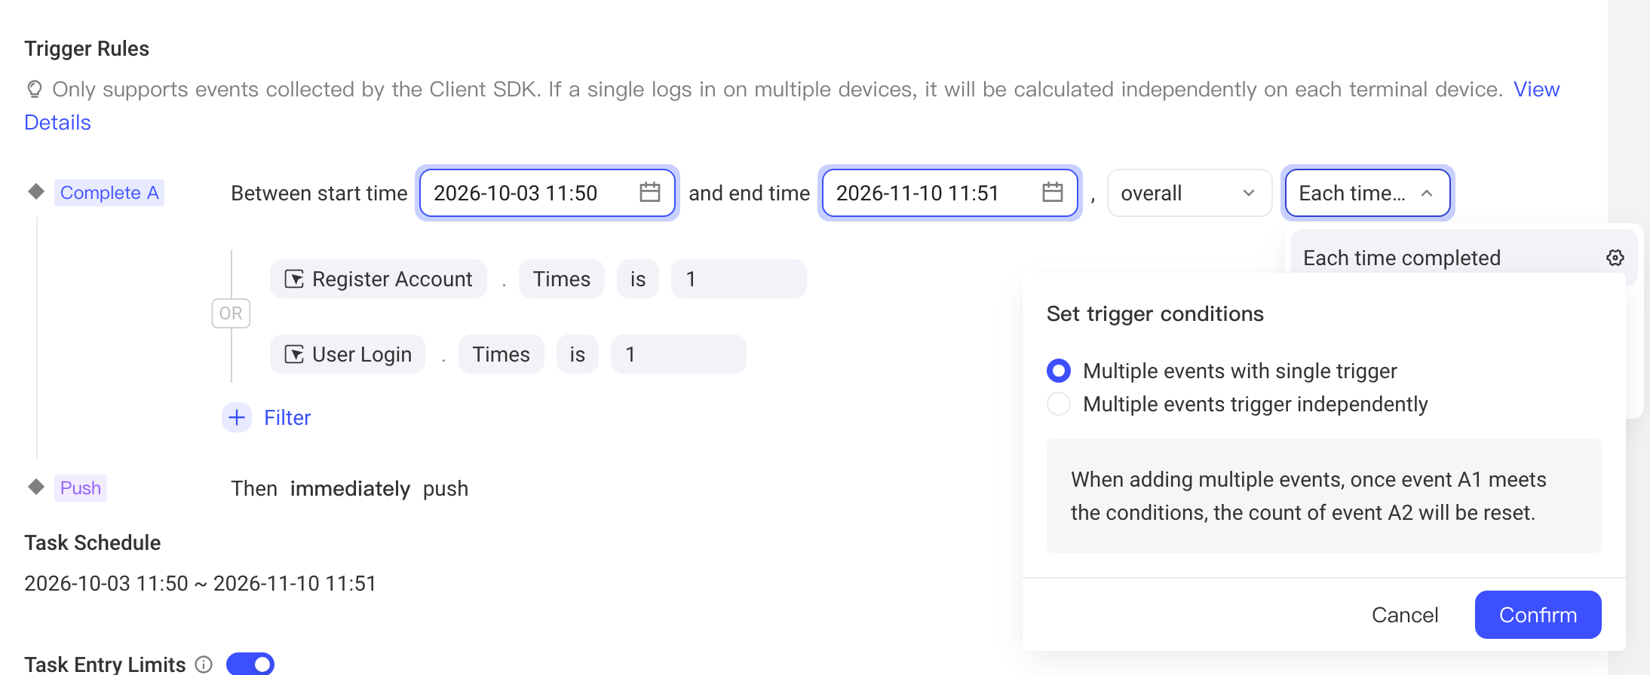Viewport: 1650px width, 675px height.
Task: Change the 'is' operator for Register Account
Action: 638,279
